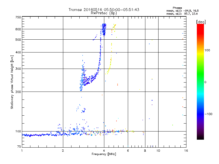Click the y-axis "600" tick label
The height and width of the screenshot is (164, 219).
tap(18, 29)
